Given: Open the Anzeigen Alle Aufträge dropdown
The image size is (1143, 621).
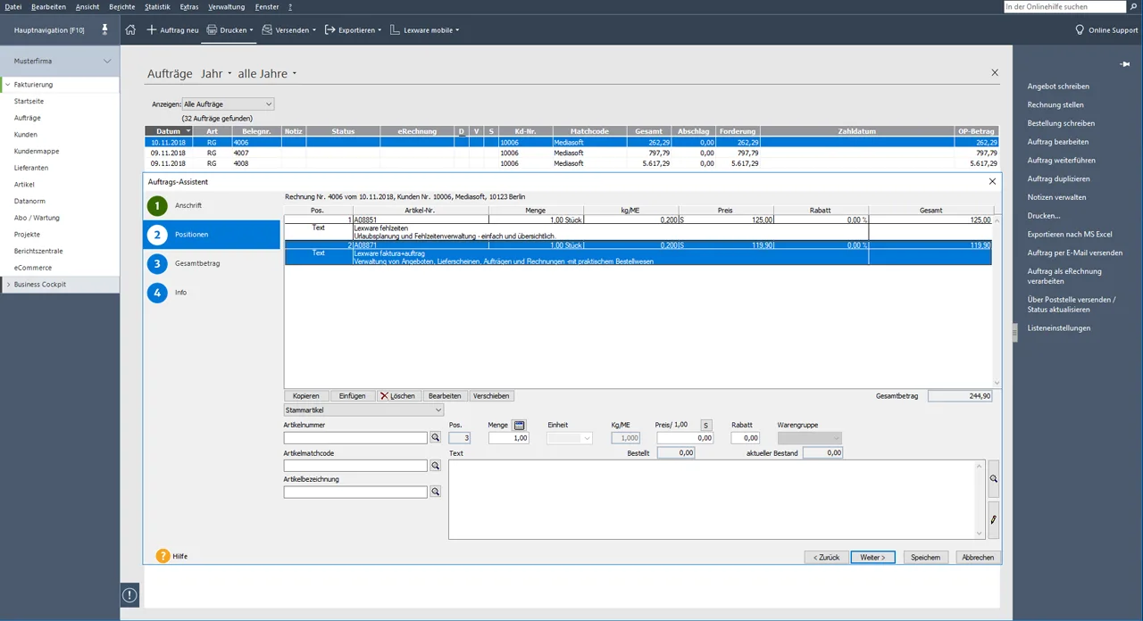Looking at the screenshot, I should click(x=228, y=104).
